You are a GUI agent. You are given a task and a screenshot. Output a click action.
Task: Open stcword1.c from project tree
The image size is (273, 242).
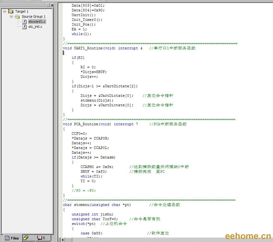tap(37, 22)
